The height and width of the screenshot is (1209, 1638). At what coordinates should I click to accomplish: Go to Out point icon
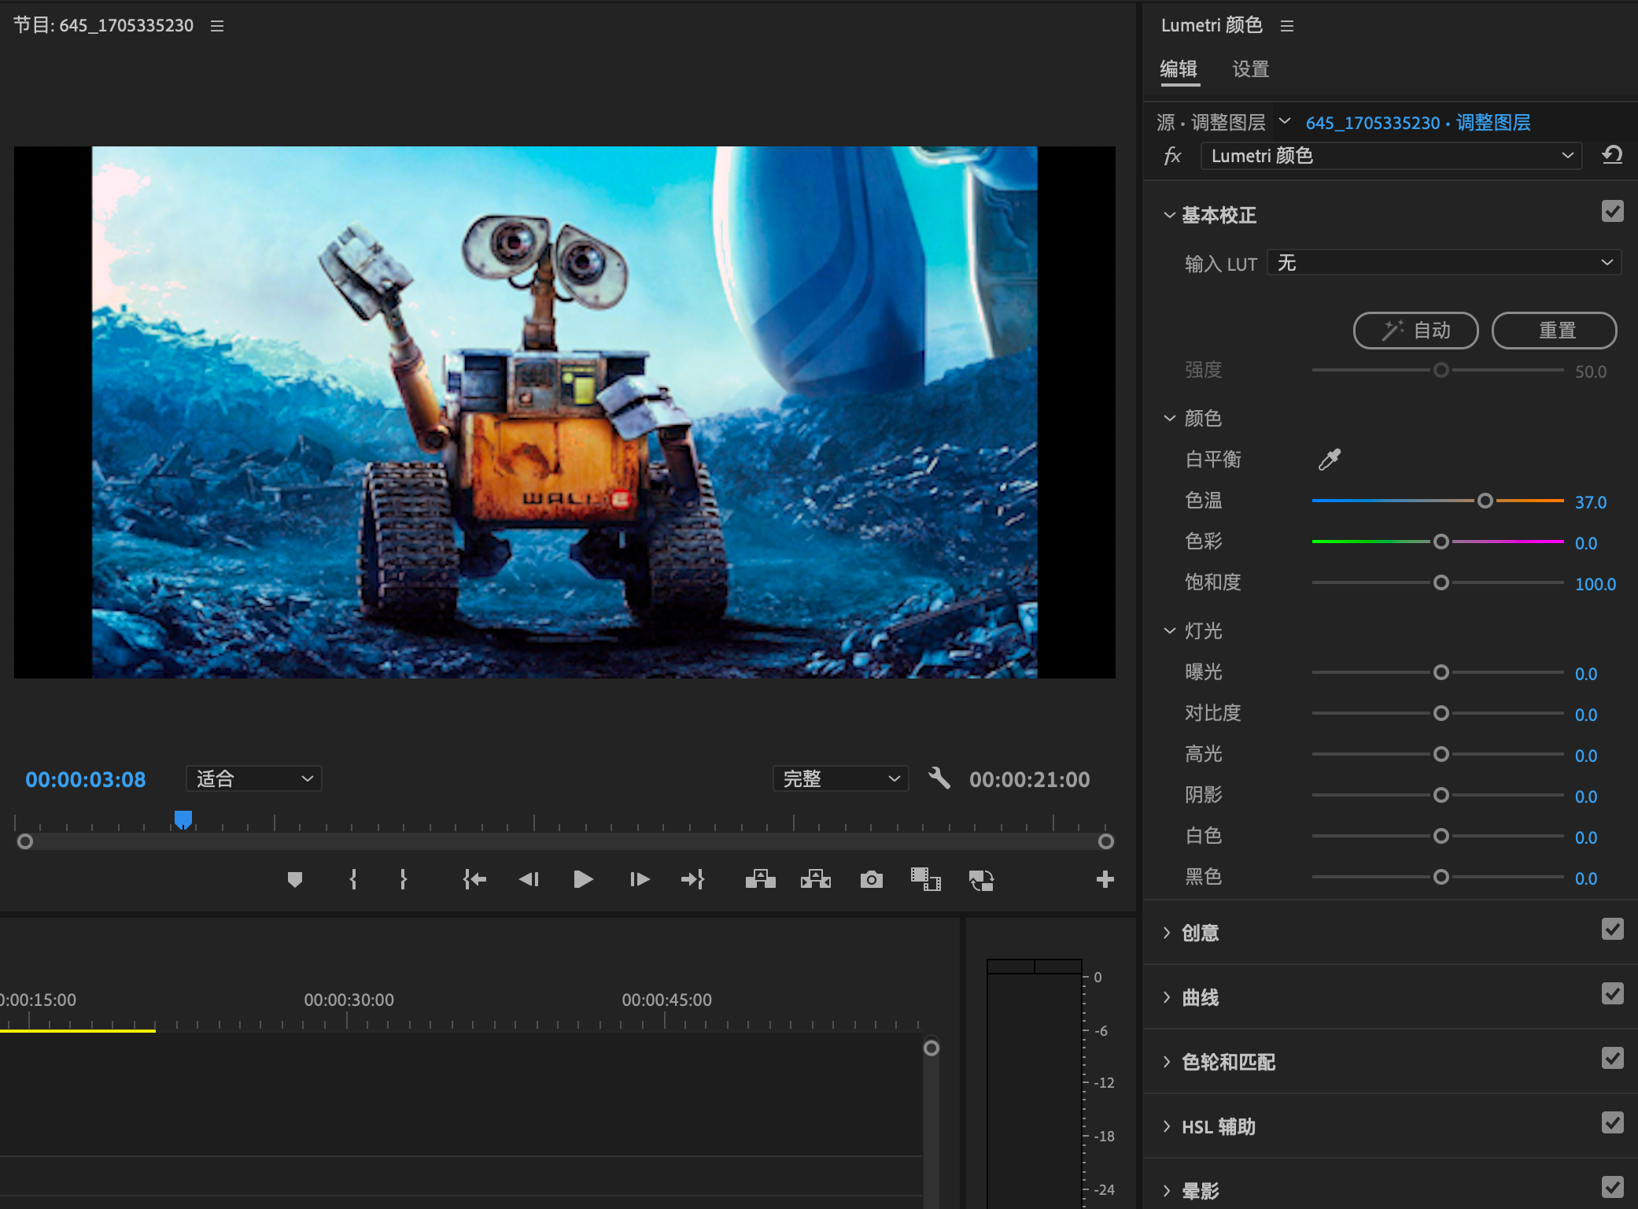click(x=693, y=879)
